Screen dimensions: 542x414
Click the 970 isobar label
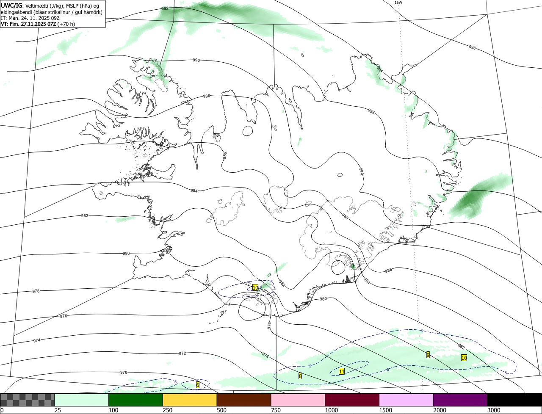coord(124,373)
